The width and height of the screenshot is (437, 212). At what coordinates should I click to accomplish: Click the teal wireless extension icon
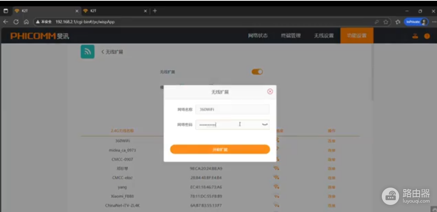88,52
